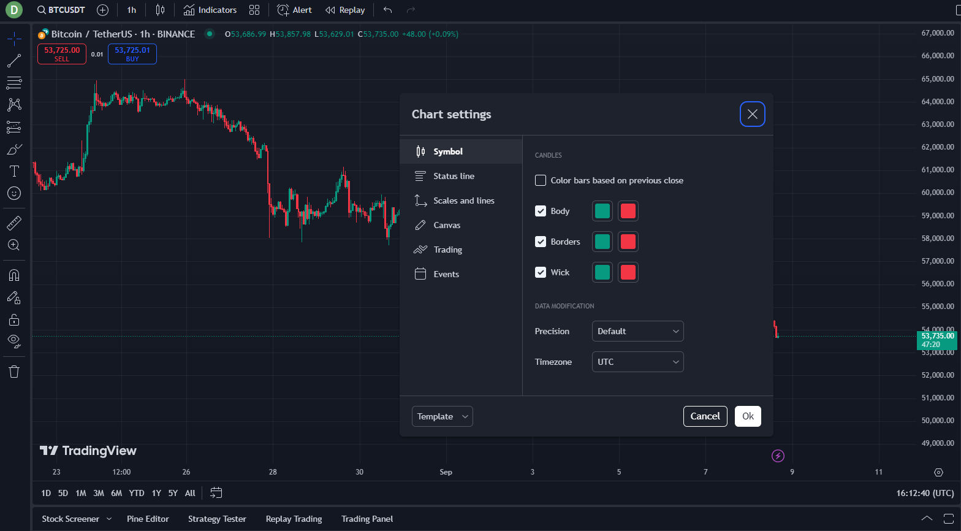Open the Canvas settings tab
Viewport: 961px width, 531px height.
pyautogui.click(x=461, y=225)
